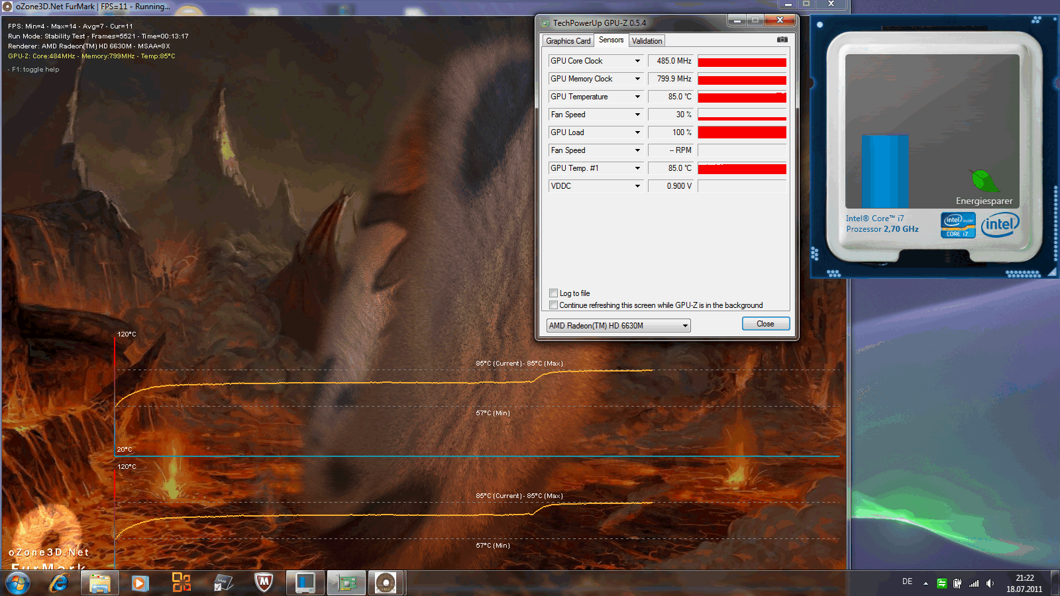
Task: Open the VAIO utility taskbar icon
Action: pyautogui.click(x=223, y=583)
